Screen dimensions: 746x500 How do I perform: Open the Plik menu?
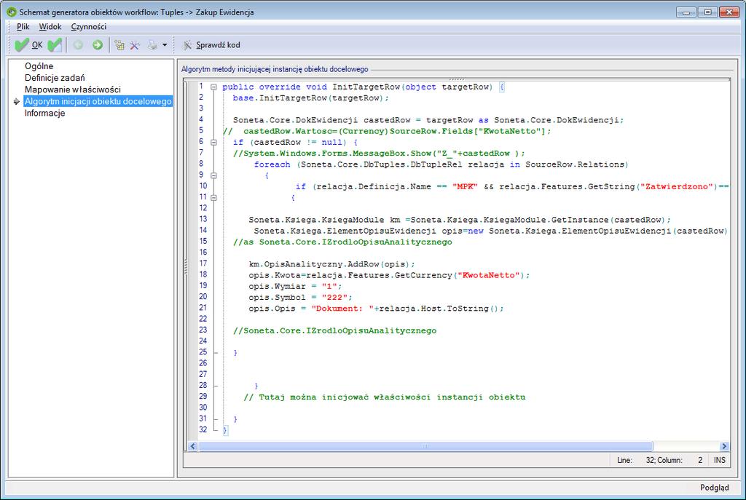pyautogui.click(x=23, y=27)
